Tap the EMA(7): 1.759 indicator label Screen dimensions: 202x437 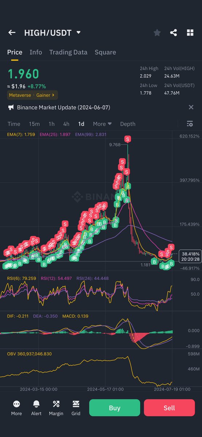point(21,134)
